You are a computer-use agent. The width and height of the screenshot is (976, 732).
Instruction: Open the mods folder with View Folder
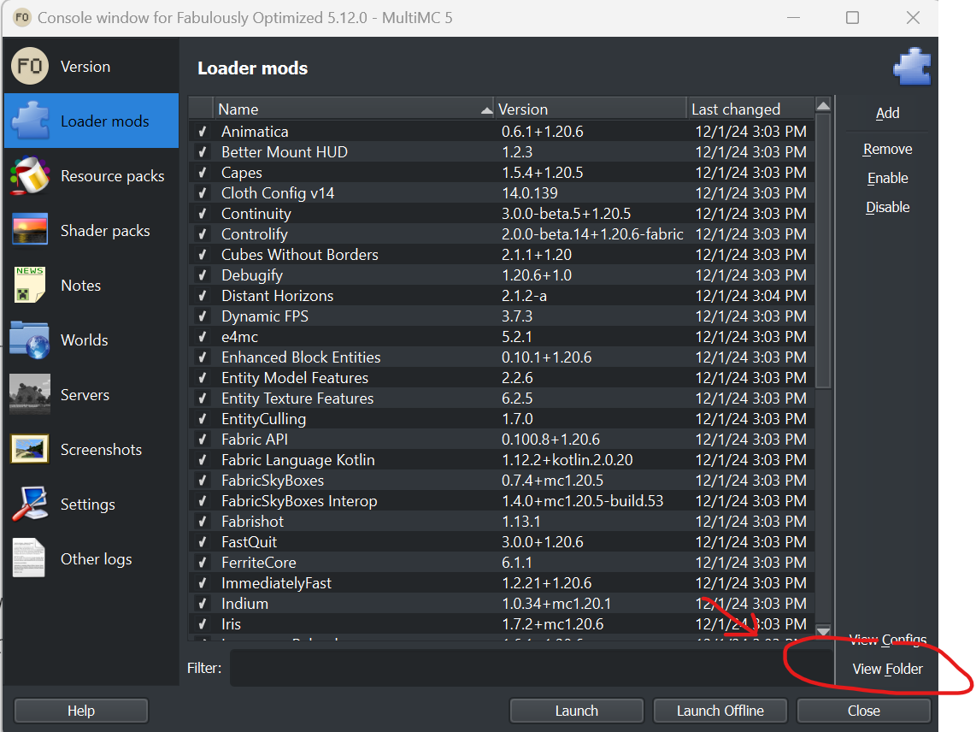(888, 669)
